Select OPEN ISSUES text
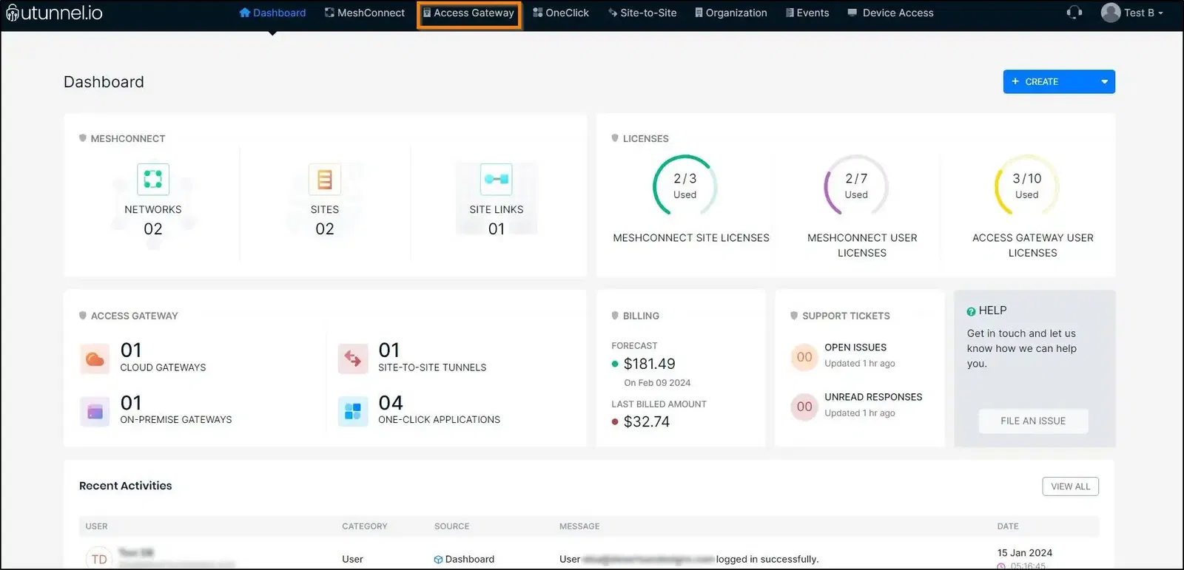1184x570 pixels. tap(855, 347)
